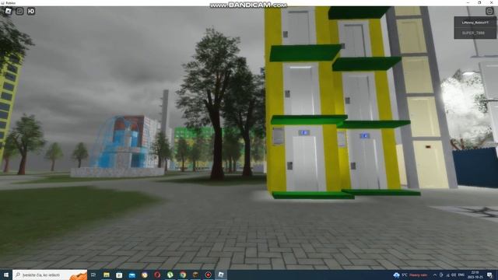Focus the taskbar search box

pos(50,275)
